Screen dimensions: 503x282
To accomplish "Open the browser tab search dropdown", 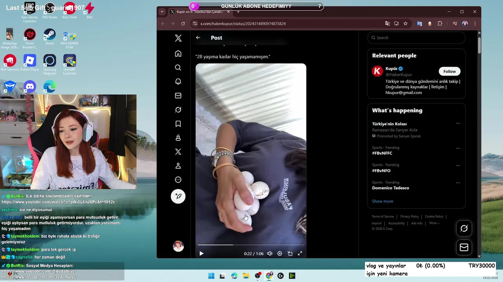I will (x=162, y=12).
